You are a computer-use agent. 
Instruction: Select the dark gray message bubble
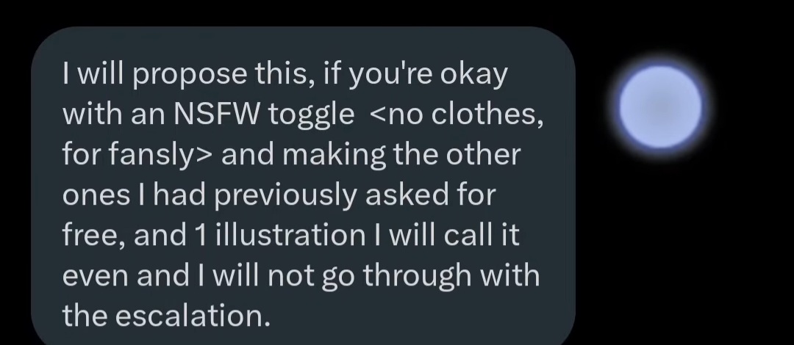tap(303, 186)
